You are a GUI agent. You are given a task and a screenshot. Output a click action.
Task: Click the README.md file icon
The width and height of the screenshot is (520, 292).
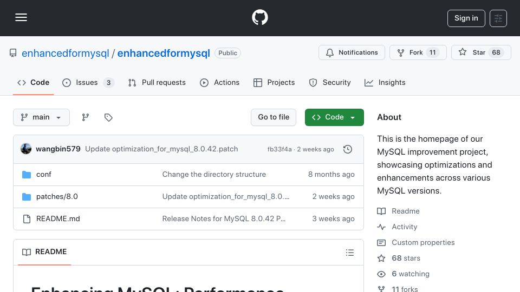pyautogui.click(x=27, y=219)
